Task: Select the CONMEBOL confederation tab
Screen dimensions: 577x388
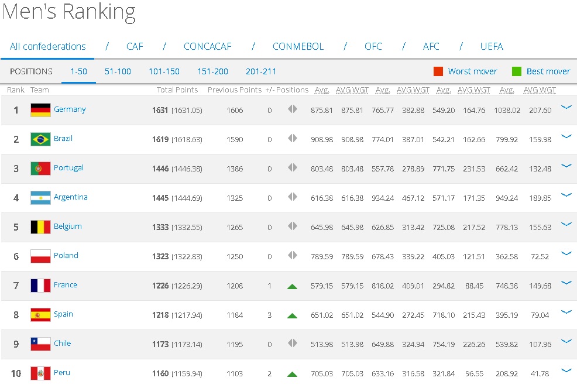Action: pos(298,47)
